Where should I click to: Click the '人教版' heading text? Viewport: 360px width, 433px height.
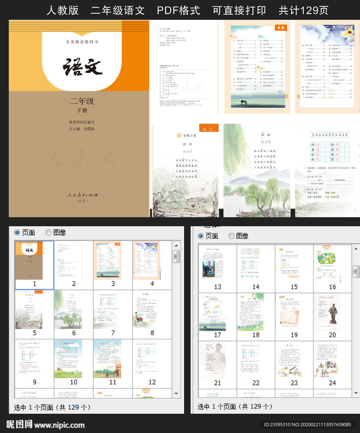(x=63, y=10)
